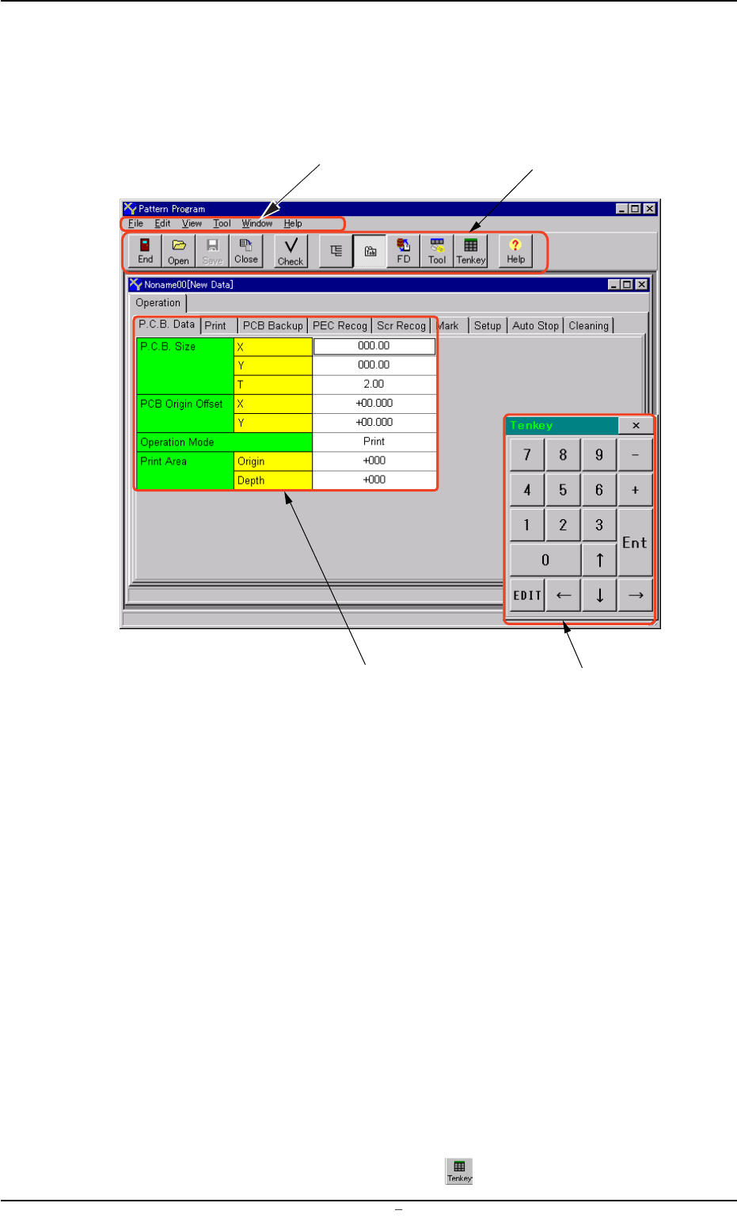Click the Ent key on Tenkey
This screenshot has height=1218, width=737.
point(635,542)
